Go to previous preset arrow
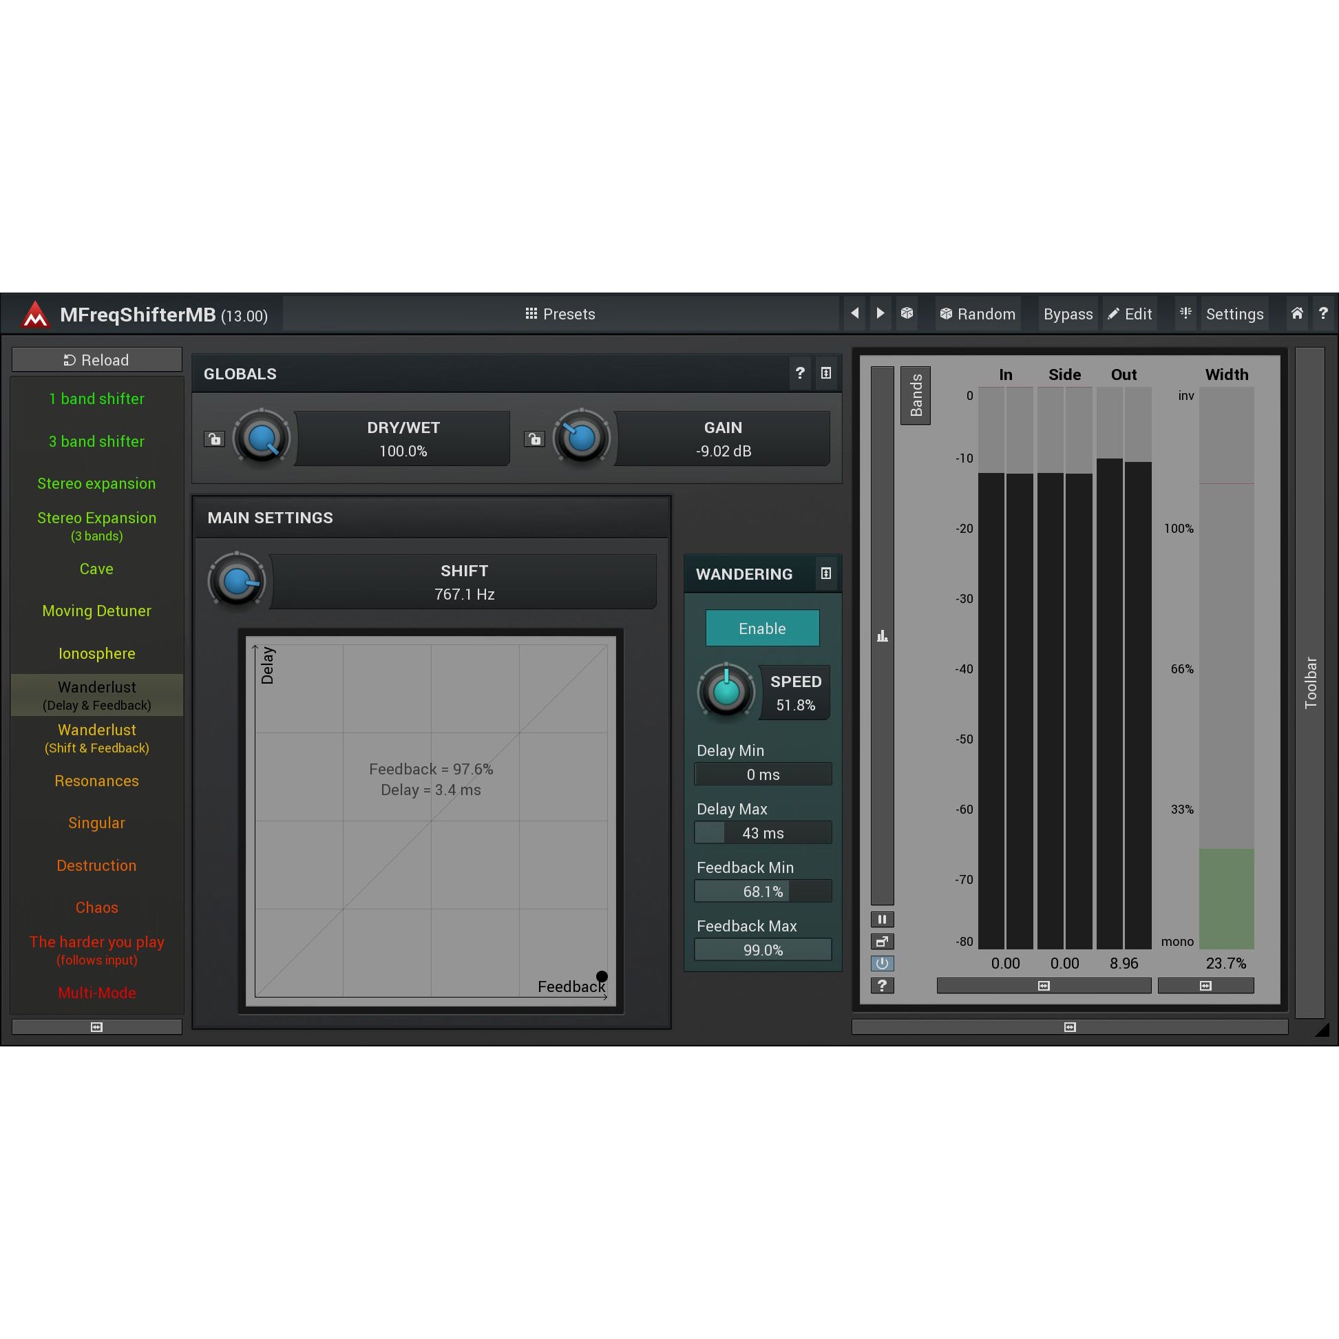Screen dimensions: 1339x1339 tap(854, 313)
